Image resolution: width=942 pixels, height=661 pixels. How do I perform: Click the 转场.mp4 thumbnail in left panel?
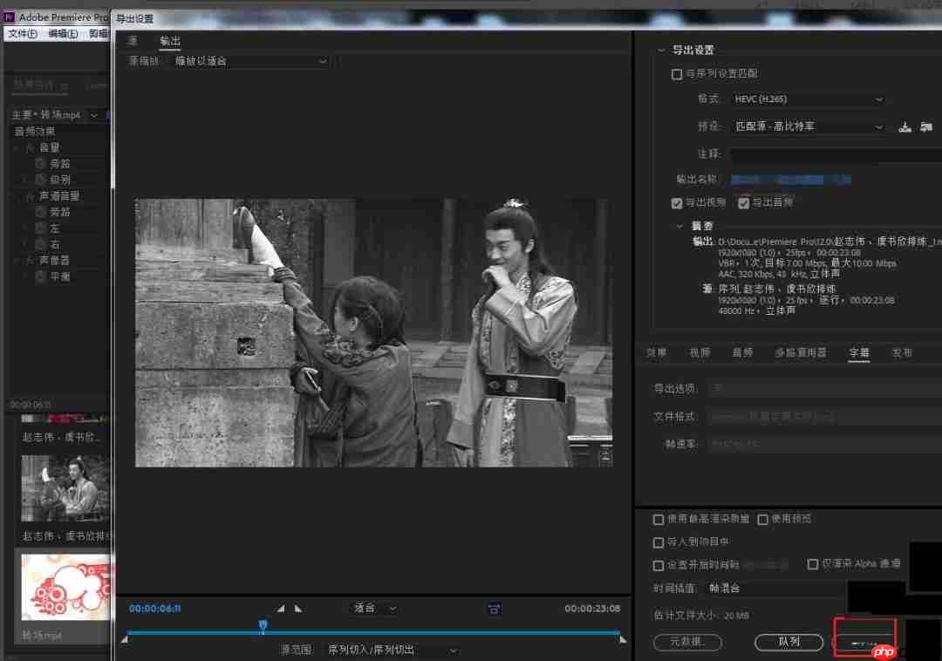[65, 586]
